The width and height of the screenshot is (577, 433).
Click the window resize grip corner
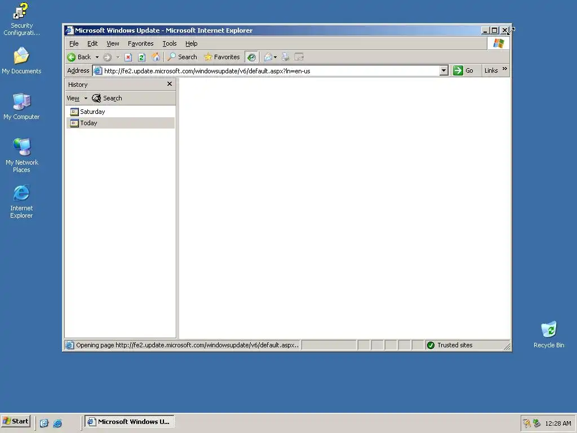coord(507,346)
